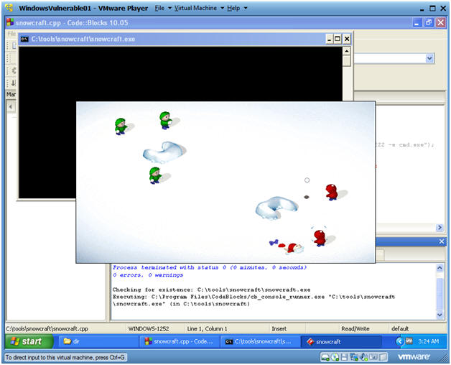Select the green character below the snow fort
Screen dimensions: 451x365
pos(154,175)
